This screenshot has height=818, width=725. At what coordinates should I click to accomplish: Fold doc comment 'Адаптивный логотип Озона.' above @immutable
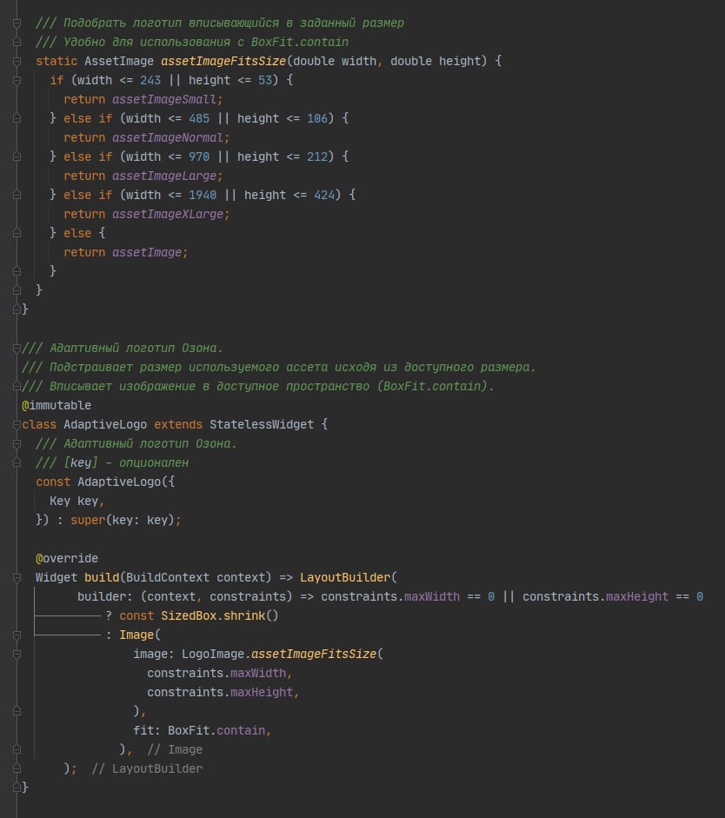(x=17, y=348)
